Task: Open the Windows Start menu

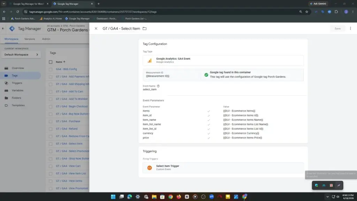Action: click(113, 197)
